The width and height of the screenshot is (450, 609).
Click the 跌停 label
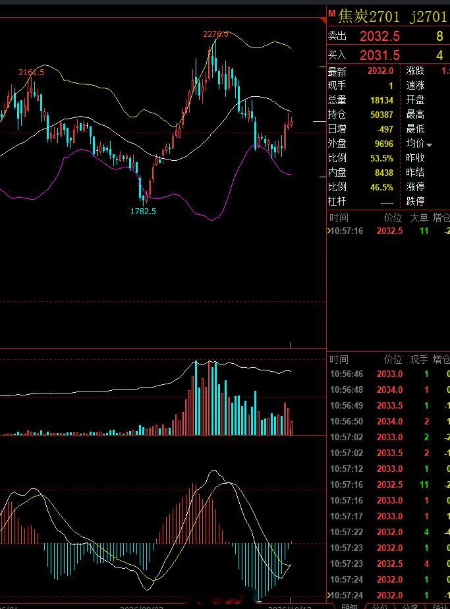416,201
